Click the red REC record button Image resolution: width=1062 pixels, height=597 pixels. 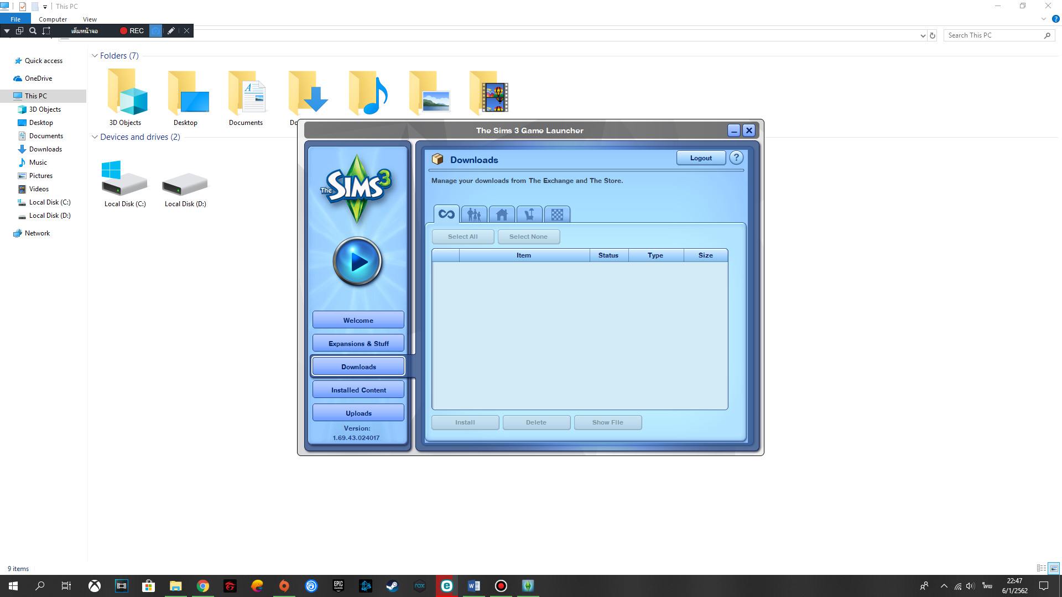point(132,31)
